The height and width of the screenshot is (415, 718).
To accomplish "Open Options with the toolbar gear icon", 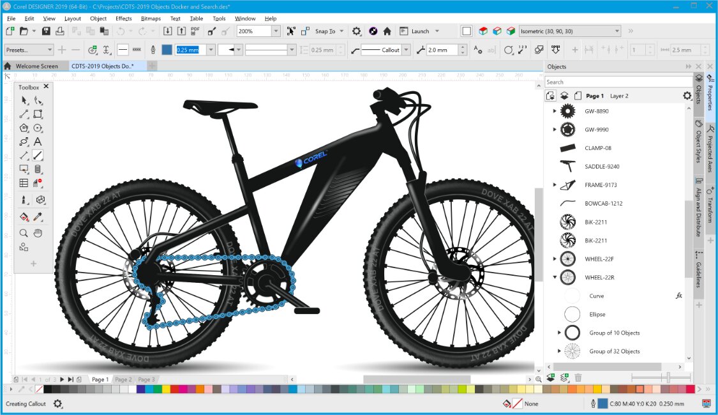I will click(356, 31).
